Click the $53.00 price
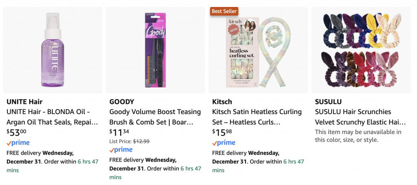The width and height of the screenshot is (417, 185). (17, 132)
